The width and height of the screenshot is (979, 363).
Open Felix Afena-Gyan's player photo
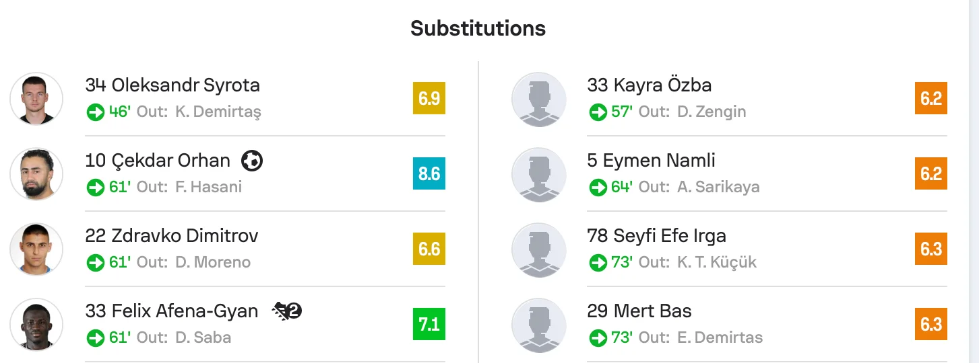point(36,325)
